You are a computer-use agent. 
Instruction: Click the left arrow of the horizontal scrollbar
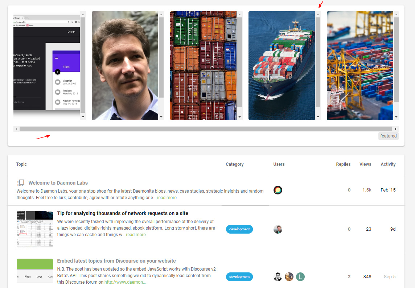(x=16, y=129)
